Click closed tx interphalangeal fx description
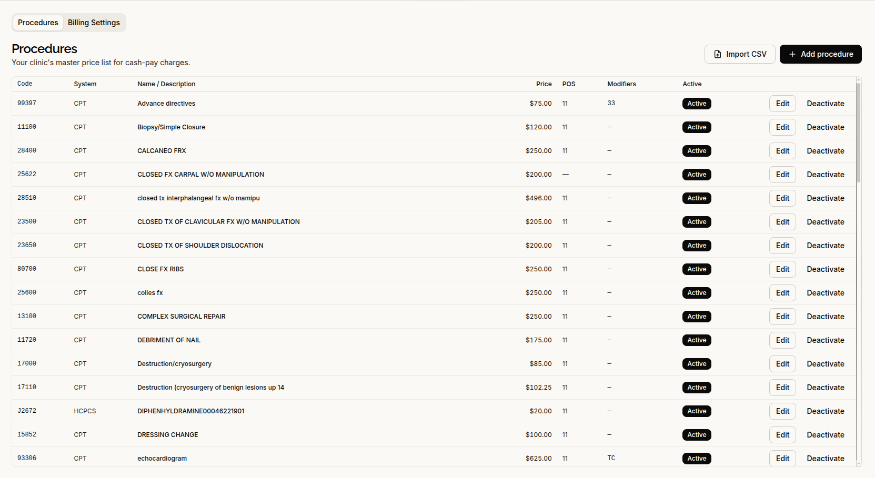This screenshot has height=478, width=875. 198,198
